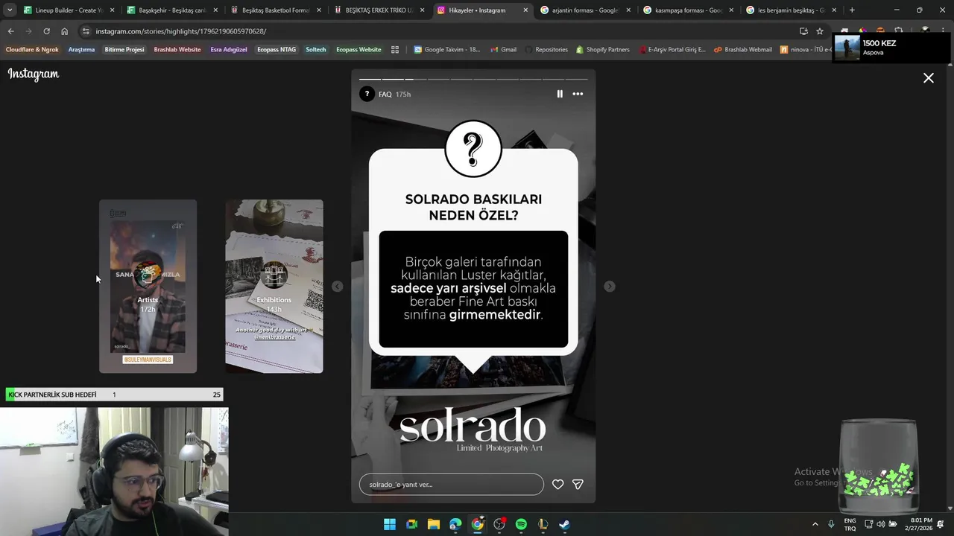The height and width of the screenshot is (536, 954).
Task: Open Microsoft Edge from the taskbar
Action: pos(455,524)
